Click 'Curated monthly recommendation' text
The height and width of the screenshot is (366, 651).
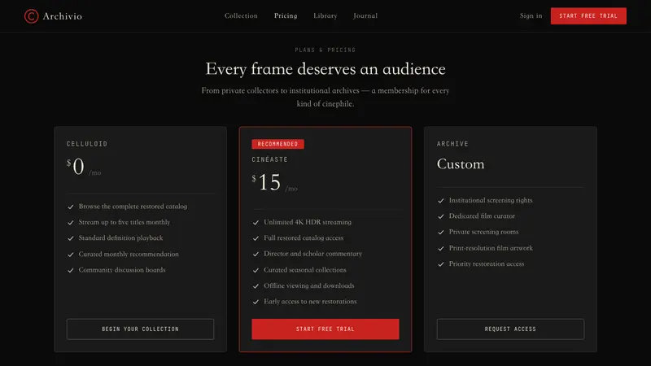[x=129, y=254]
